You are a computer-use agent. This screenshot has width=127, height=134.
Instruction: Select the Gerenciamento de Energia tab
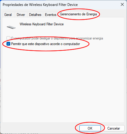click(78, 14)
